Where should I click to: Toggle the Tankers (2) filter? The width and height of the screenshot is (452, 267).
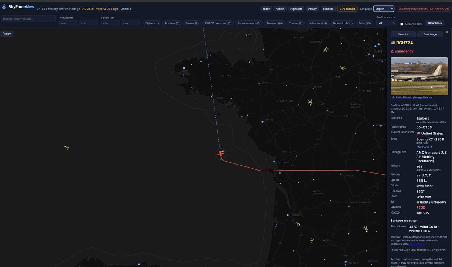pyautogui.click(x=192, y=23)
